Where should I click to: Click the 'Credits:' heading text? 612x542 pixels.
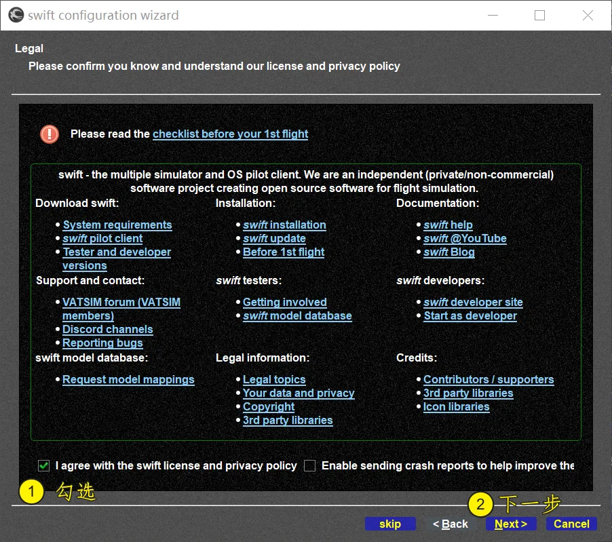417,357
